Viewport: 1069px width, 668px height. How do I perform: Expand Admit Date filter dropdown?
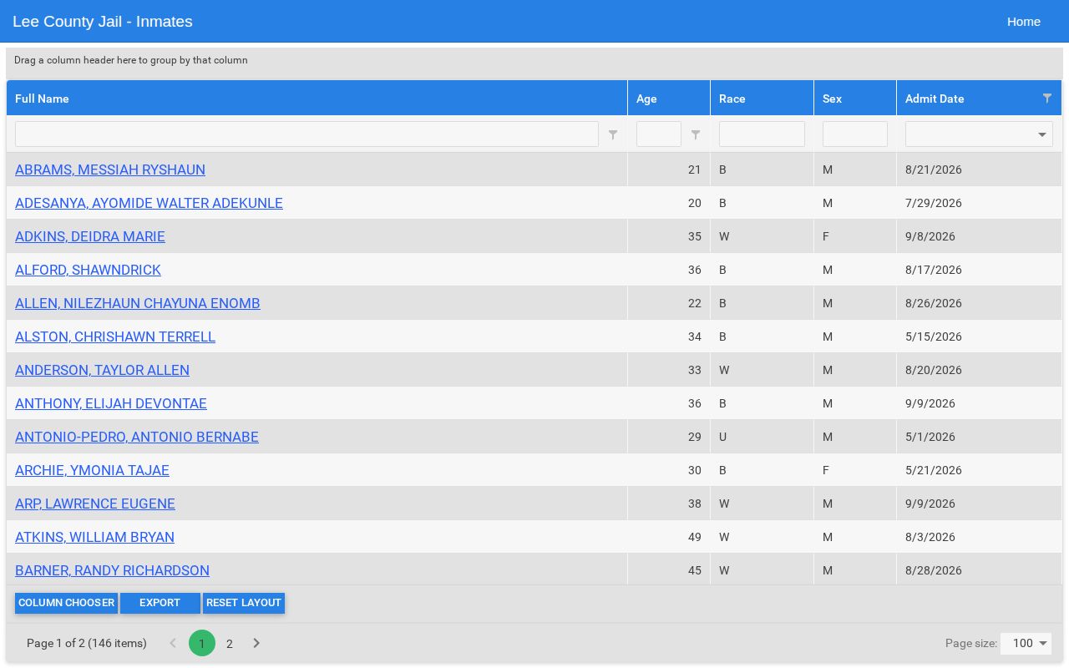tap(1042, 134)
